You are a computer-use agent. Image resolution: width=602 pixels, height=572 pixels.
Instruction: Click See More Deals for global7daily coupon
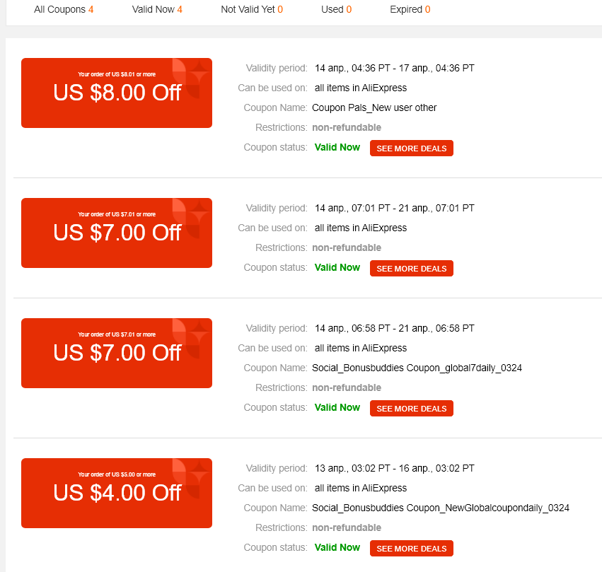[x=412, y=408]
